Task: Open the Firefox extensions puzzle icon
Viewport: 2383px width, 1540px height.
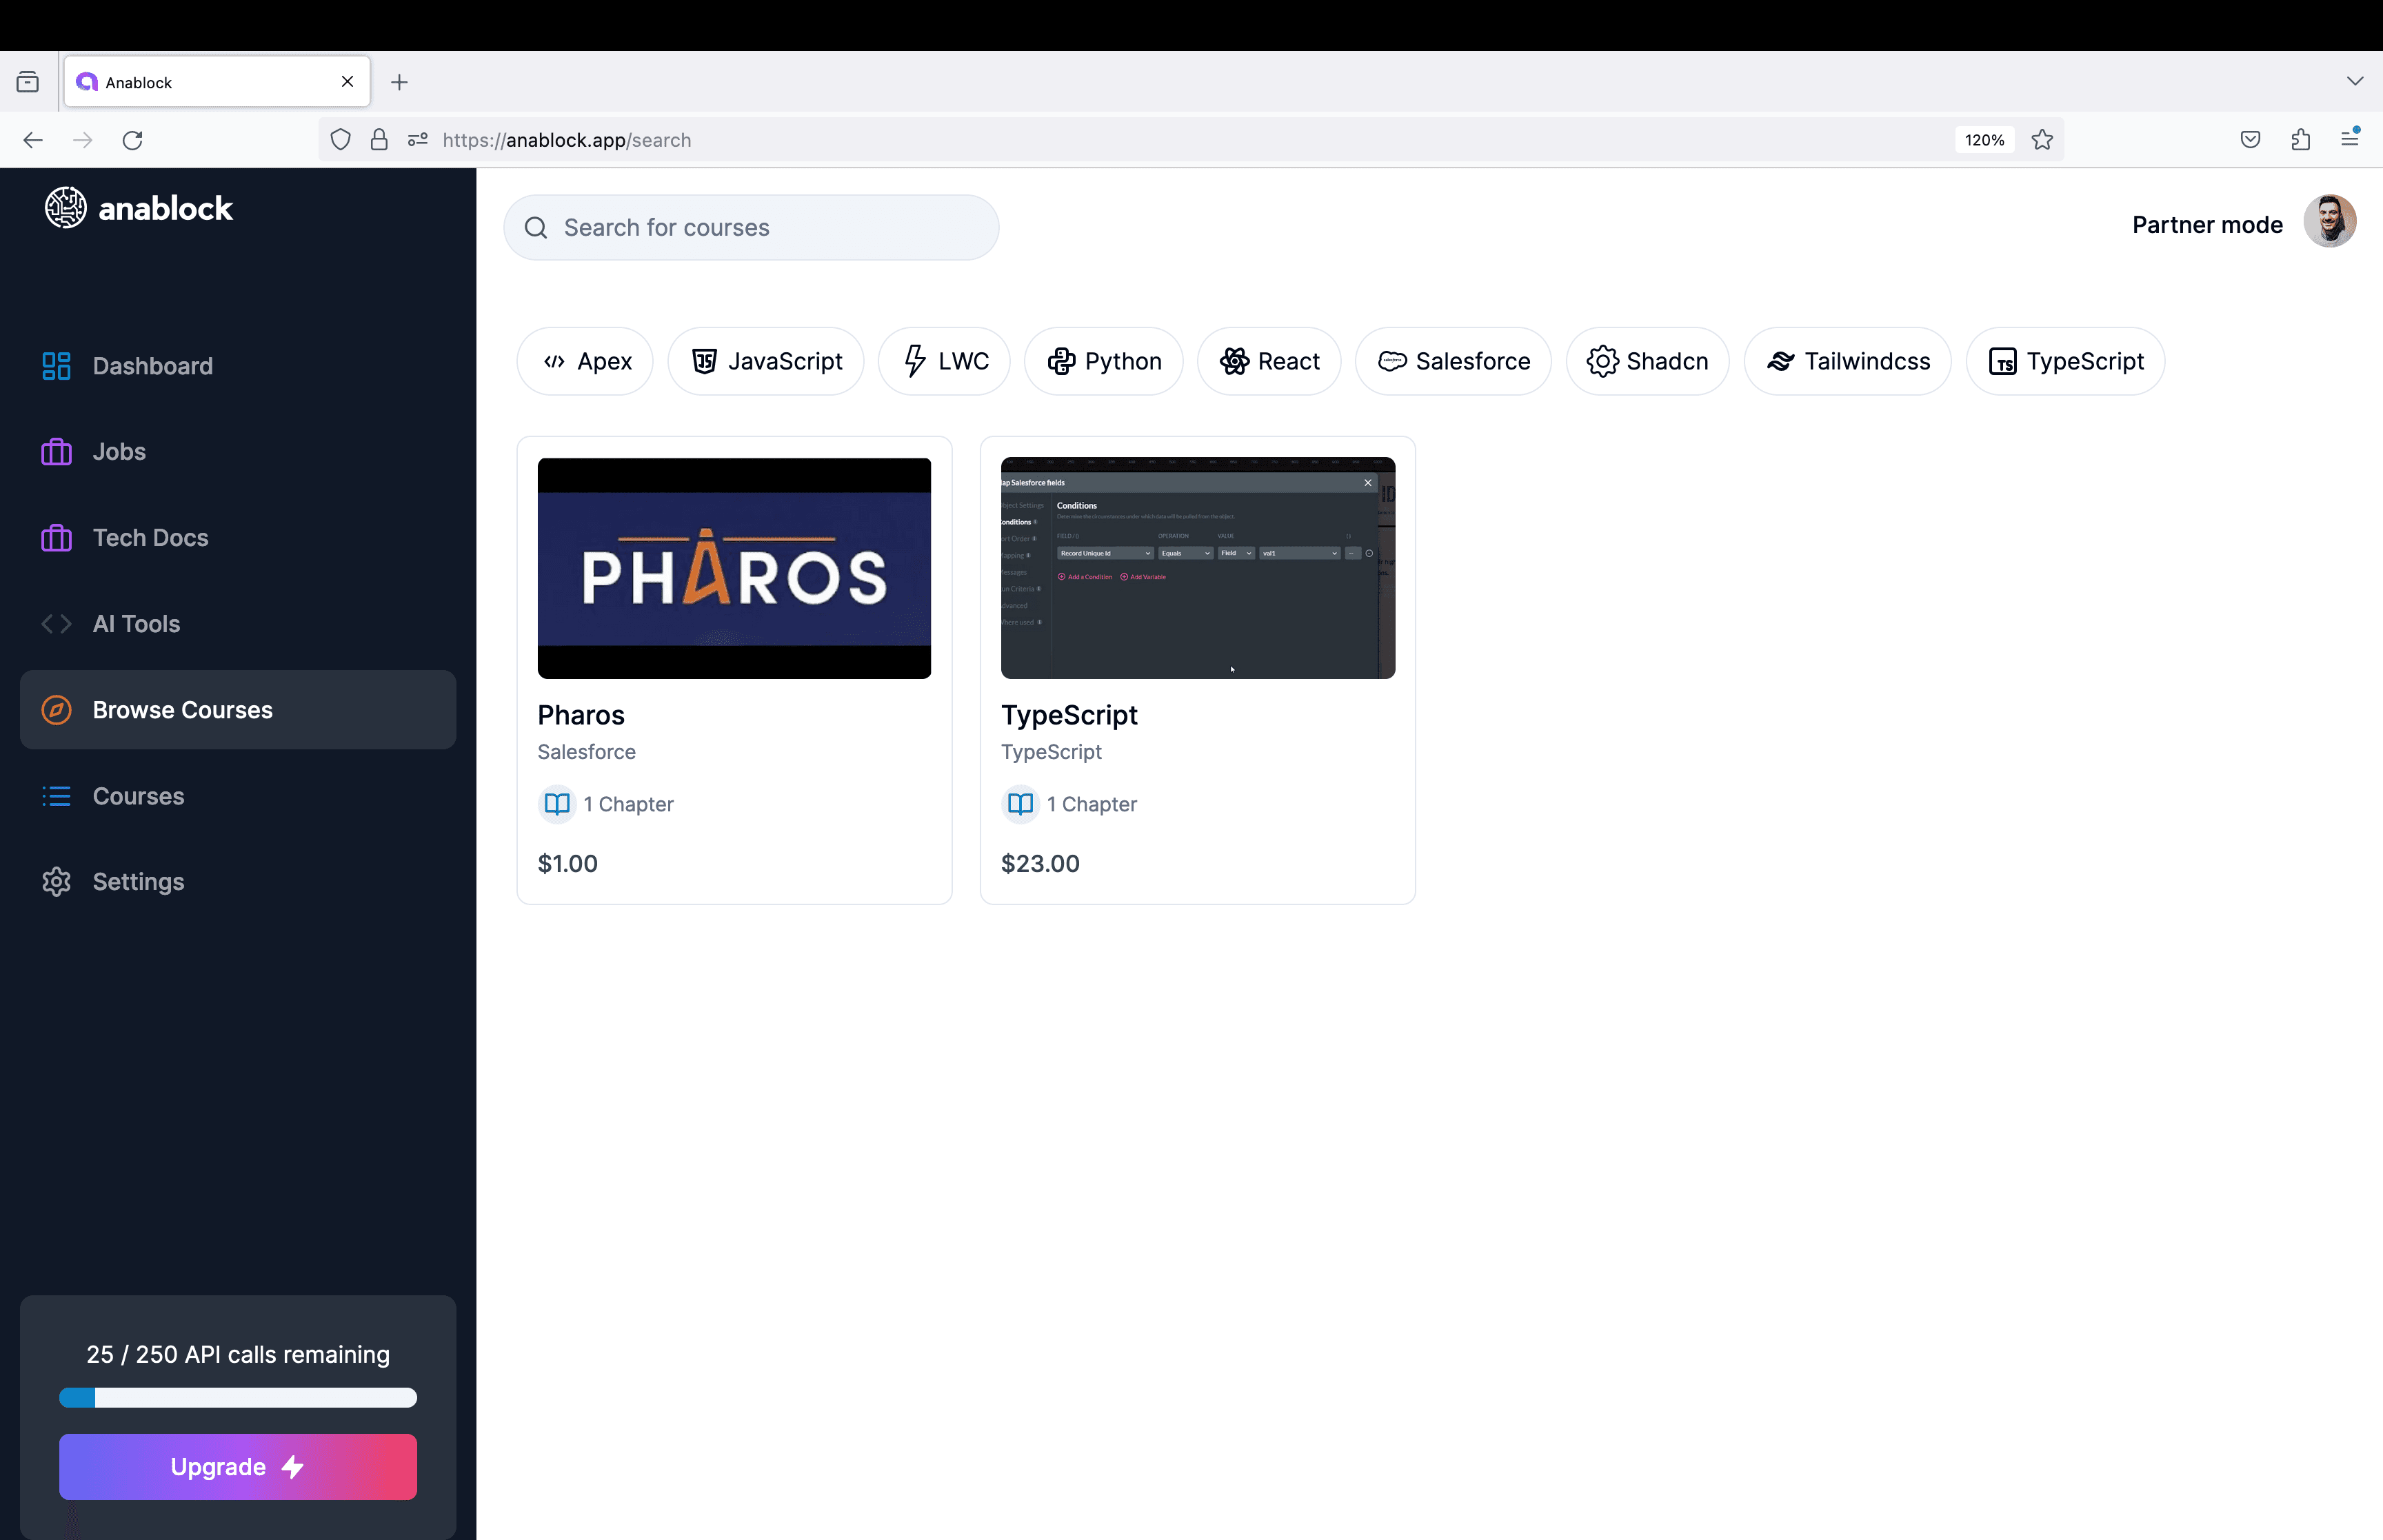Action: pos(2300,140)
